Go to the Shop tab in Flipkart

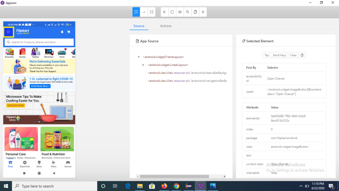[10, 164]
